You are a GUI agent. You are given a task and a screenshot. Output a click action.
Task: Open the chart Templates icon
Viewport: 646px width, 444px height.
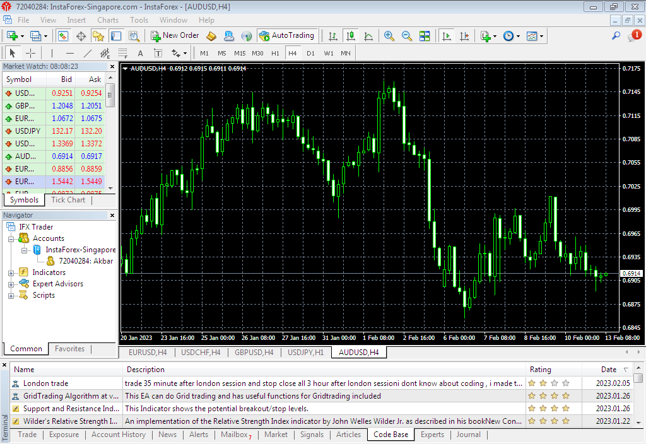[x=532, y=36]
